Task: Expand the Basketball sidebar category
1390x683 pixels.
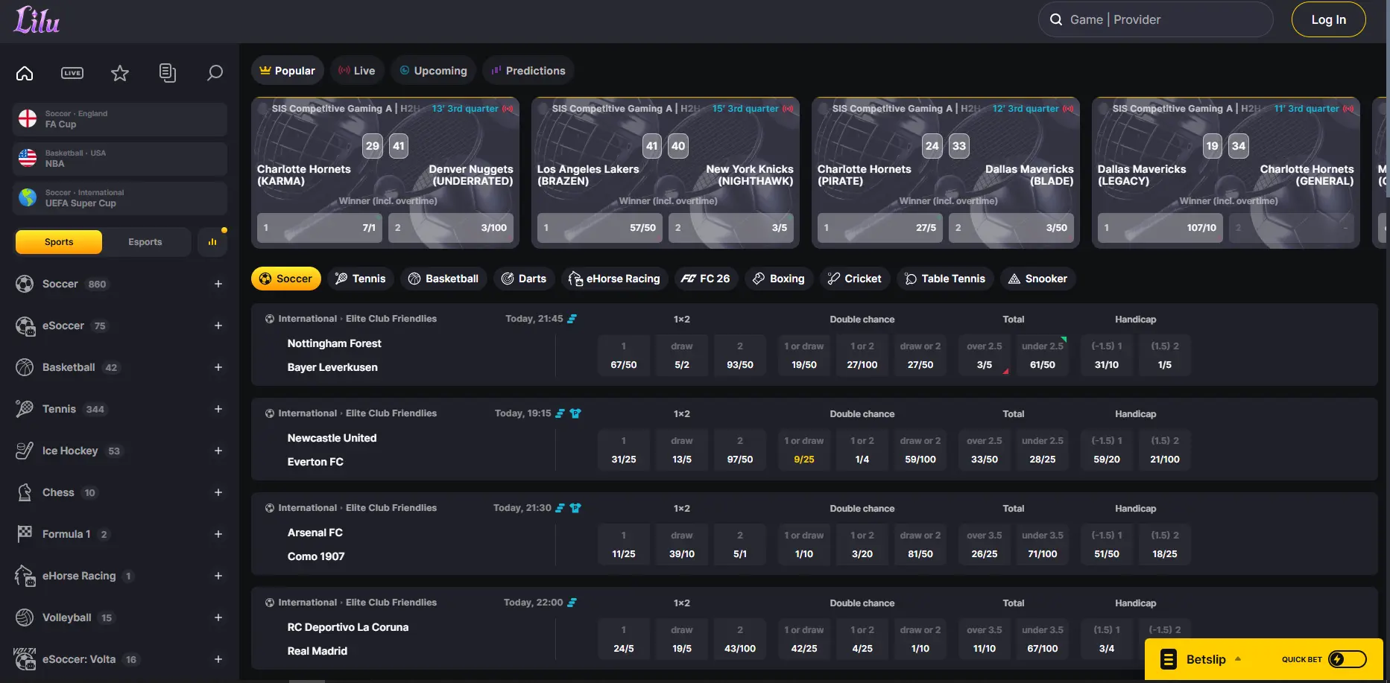Action: tap(218, 367)
